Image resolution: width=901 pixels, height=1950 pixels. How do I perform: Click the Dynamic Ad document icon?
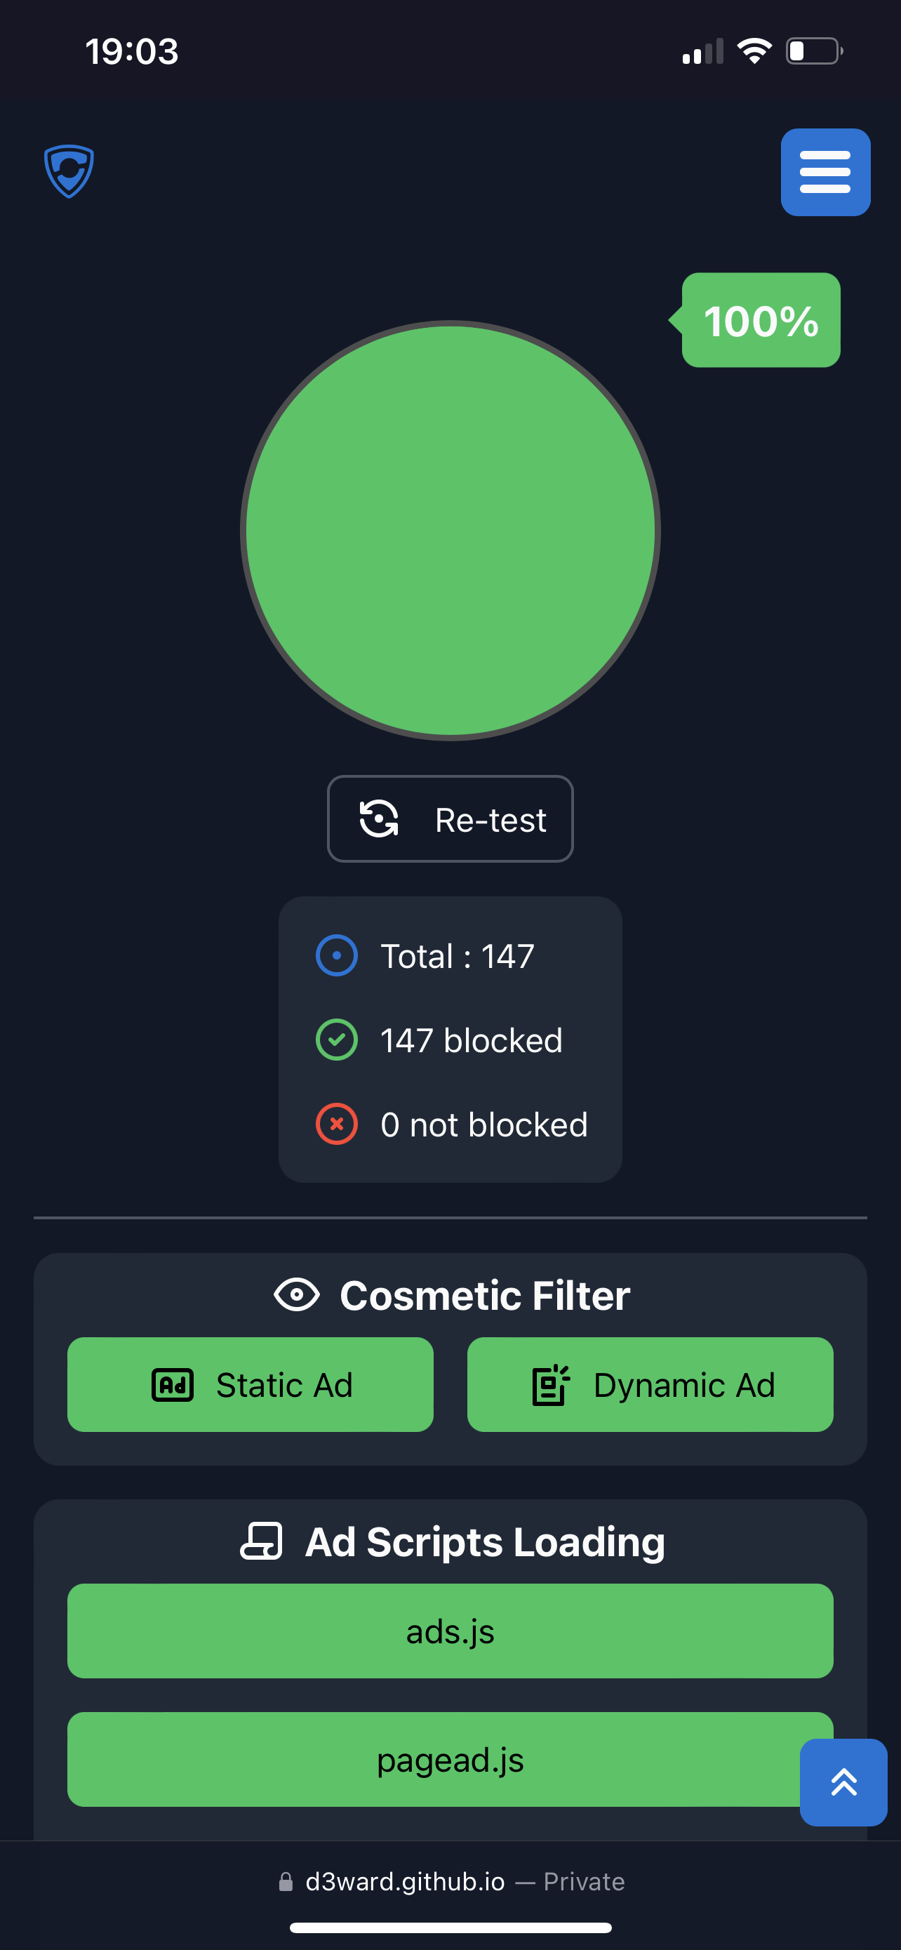coord(551,1386)
